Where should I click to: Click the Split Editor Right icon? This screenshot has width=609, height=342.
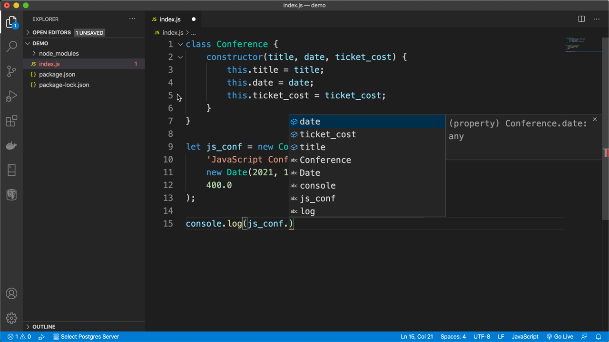[x=581, y=19]
